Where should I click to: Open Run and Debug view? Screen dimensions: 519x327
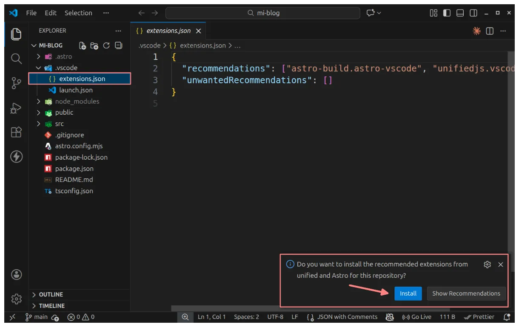click(16, 108)
